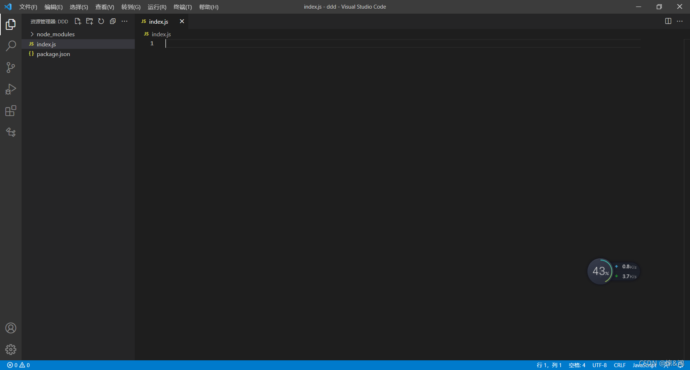Create a new folder in explorer
Image resolution: width=690 pixels, height=370 pixels.
click(x=89, y=22)
